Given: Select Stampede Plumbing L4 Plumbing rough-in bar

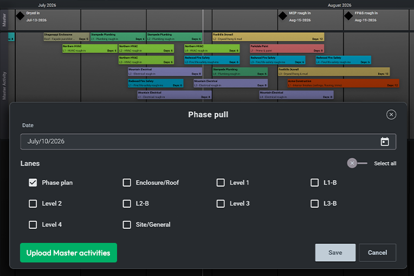Looking at the screenshot, I should 240,72.
